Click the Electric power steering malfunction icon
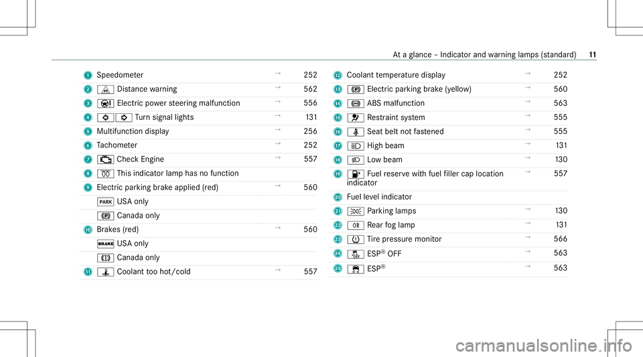 coord(105,104)
